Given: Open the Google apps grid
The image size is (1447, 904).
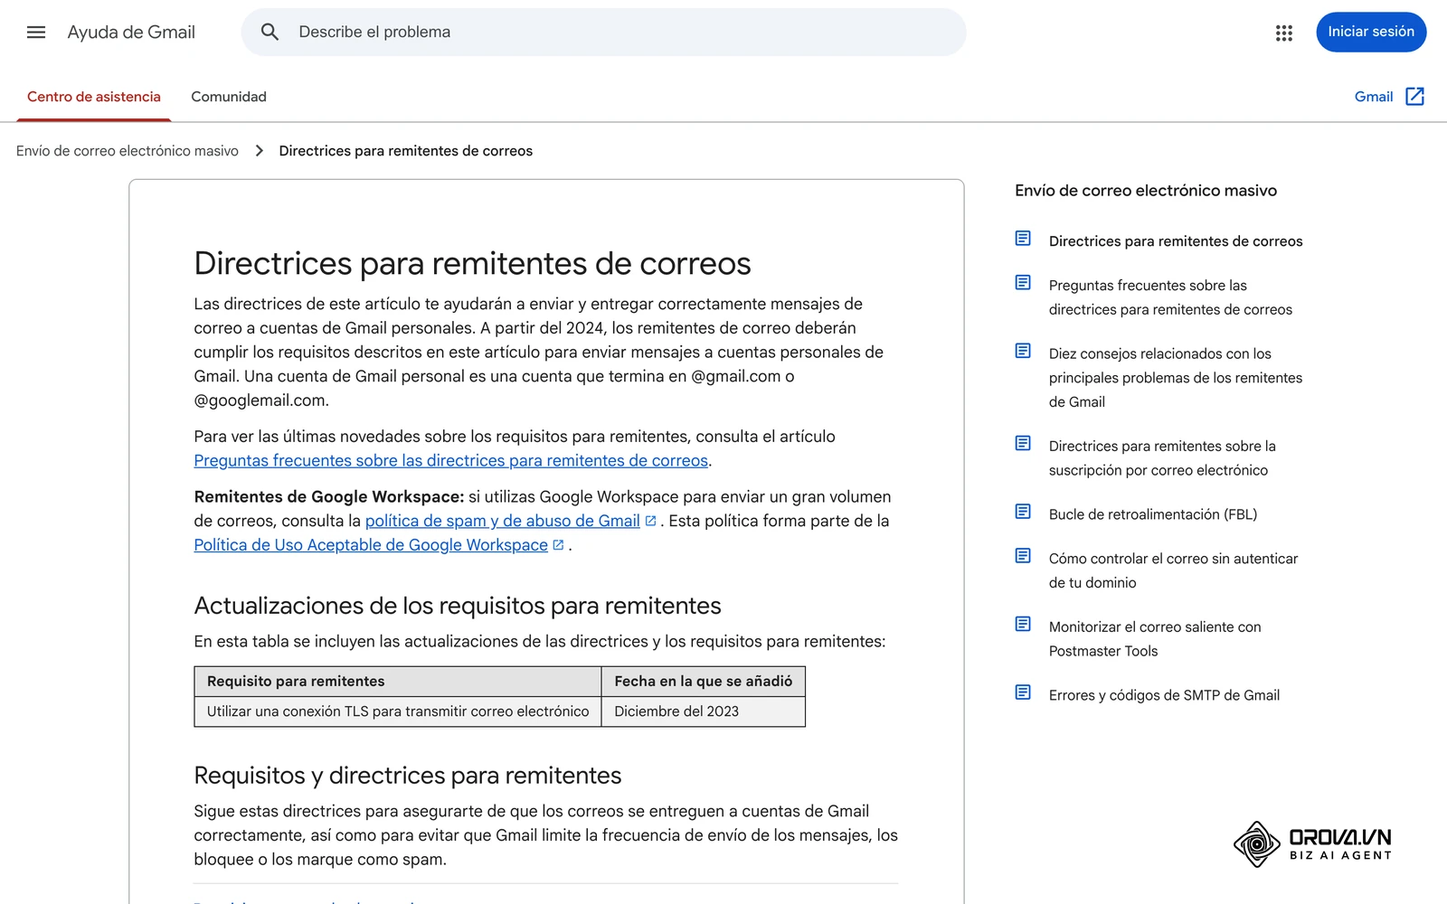Looking at the screenshot, I should [x=1284, y=33].
